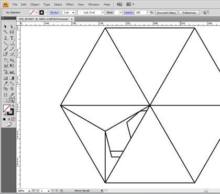Click the Preferences button
Viewport: 220px width, 194px height.
click(x=189, y=13)
